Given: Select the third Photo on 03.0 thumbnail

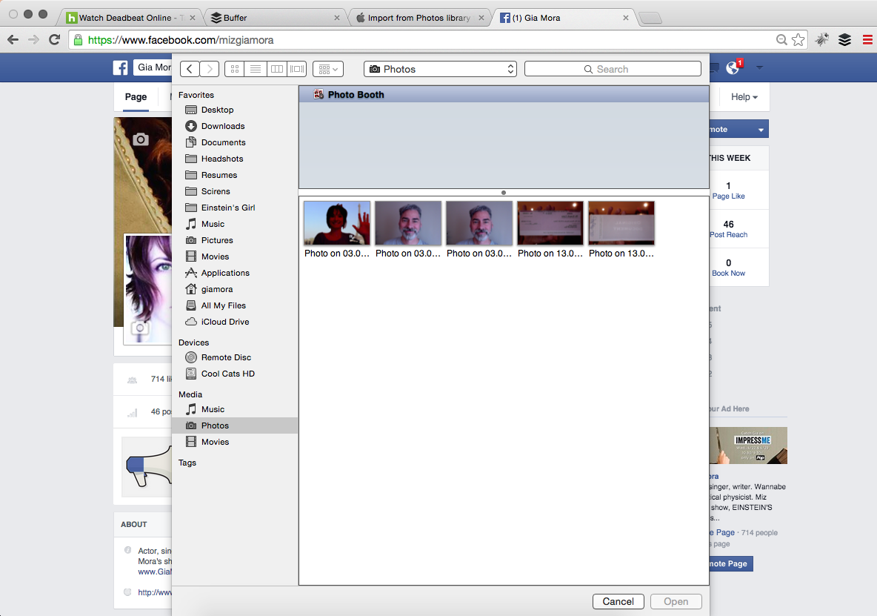Looking at the screenshot, I should coord(478,222).
